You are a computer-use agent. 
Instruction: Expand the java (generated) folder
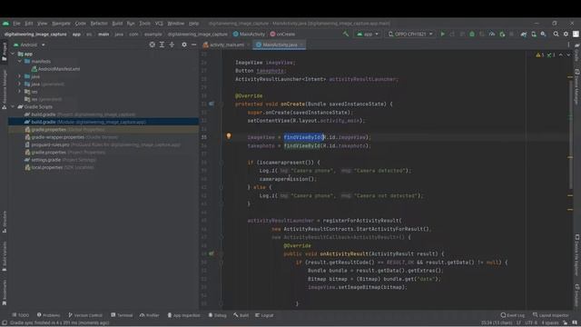coord(20,84)
